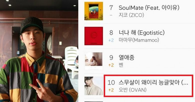
Task: Open the OVAN album cover thumbnail
Action: pos(94,86)
